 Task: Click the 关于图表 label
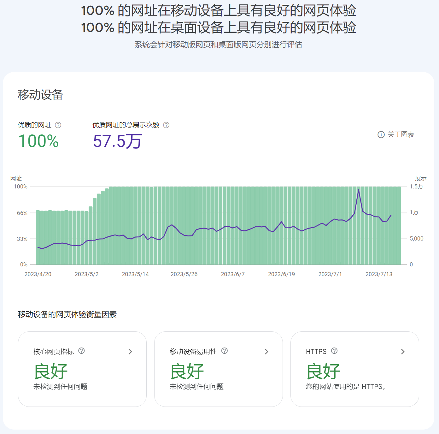click(401, 134)
